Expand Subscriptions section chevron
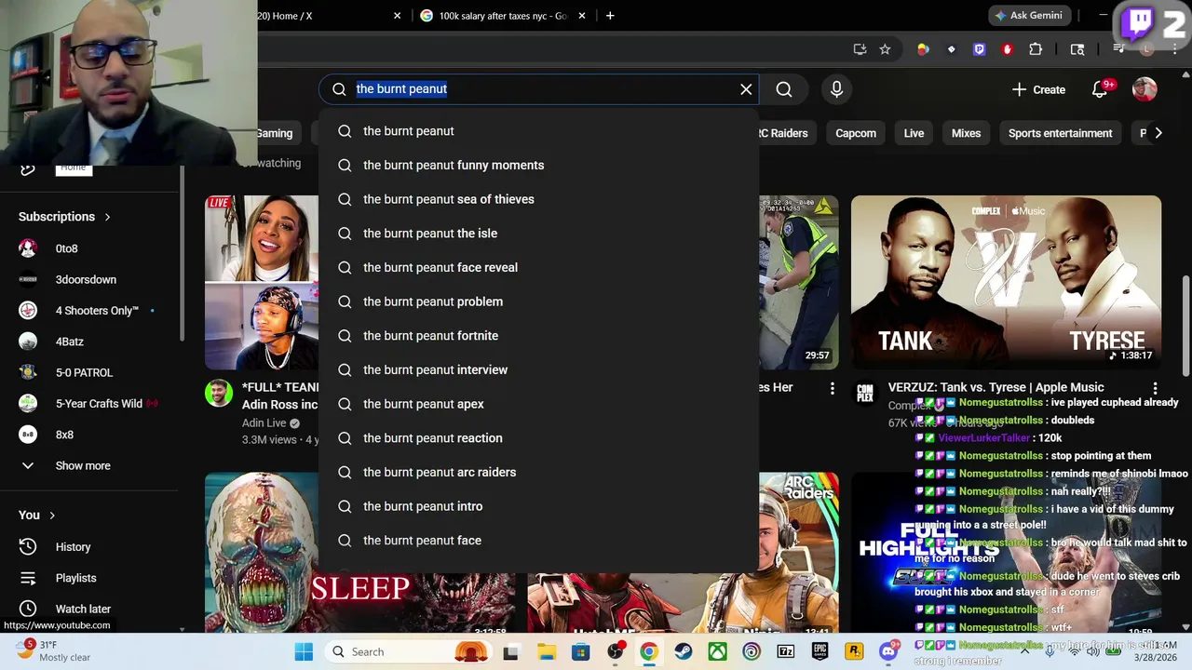 pos(107,217)
